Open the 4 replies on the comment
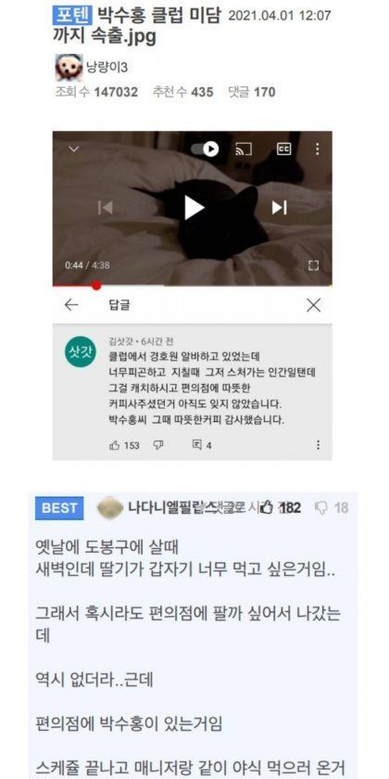This screenshot has width=389, height=779. pyautogui.click(x=202, y=446)
